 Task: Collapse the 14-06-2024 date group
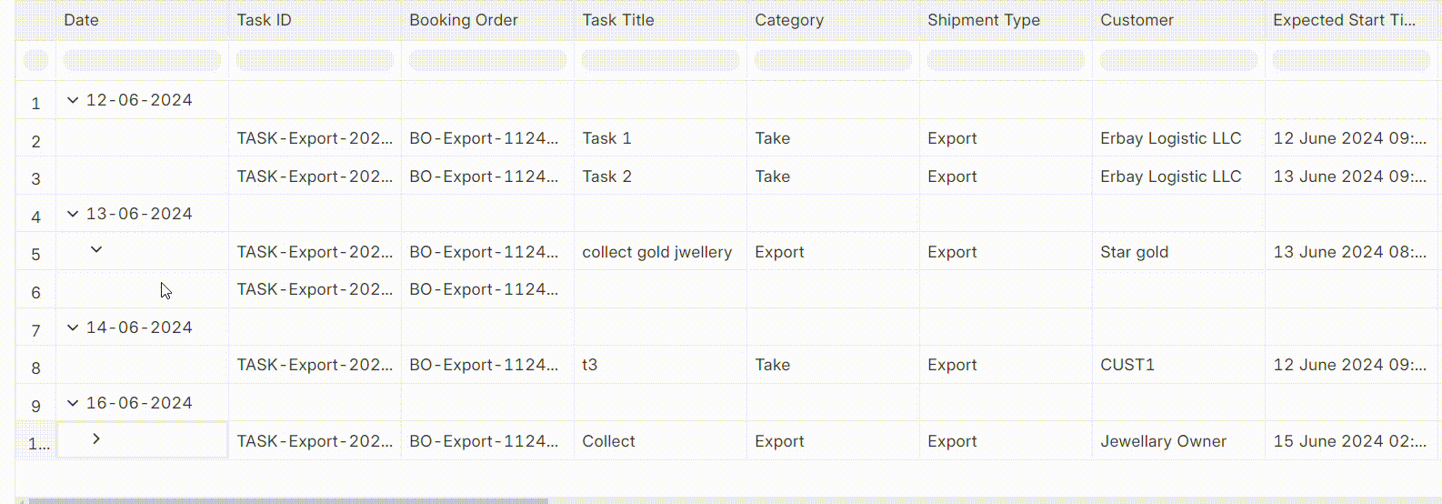[73, 328]
